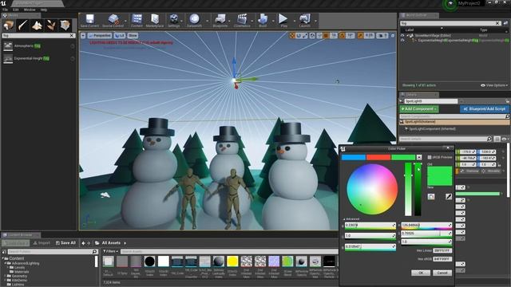The image size is (511, 287).
Task: Open the Lit view mode dropdown
Action: 120,35
